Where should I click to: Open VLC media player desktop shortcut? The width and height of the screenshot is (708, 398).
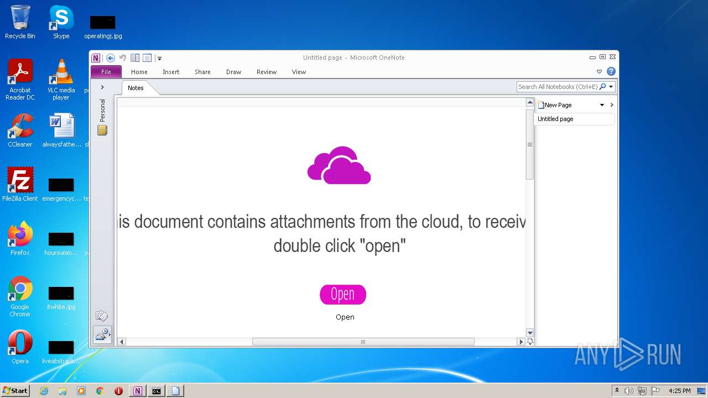click(61, 80)
